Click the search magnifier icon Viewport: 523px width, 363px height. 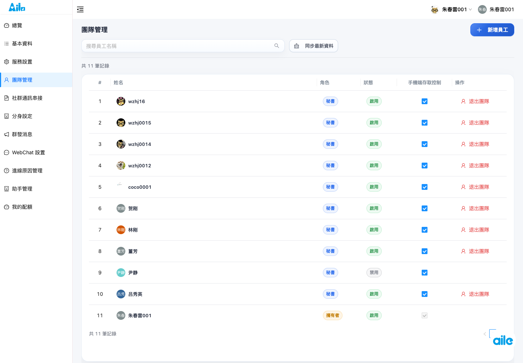[x=277, y=46]
